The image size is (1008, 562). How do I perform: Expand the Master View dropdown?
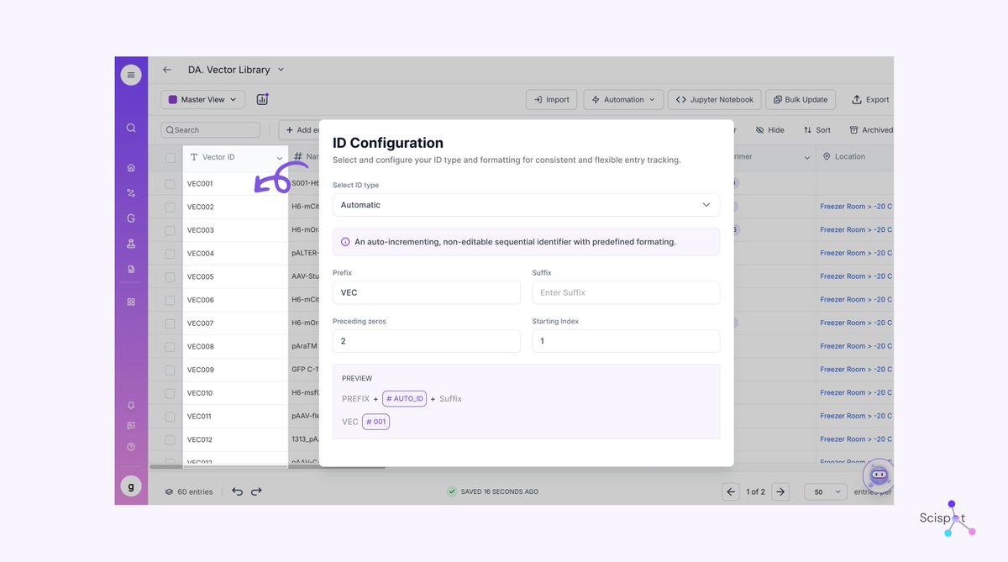[202, 99]
